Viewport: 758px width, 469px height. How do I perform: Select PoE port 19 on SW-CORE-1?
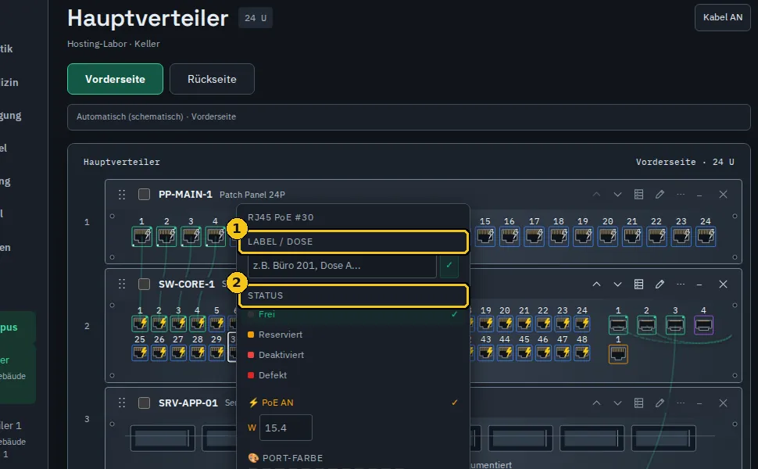pyautogui.click(x=486, y=324)
